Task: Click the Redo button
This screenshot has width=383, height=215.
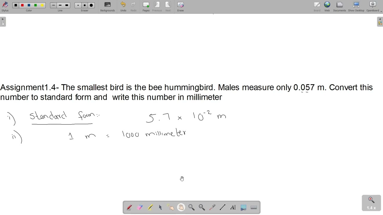Action: tap(133, 7)
